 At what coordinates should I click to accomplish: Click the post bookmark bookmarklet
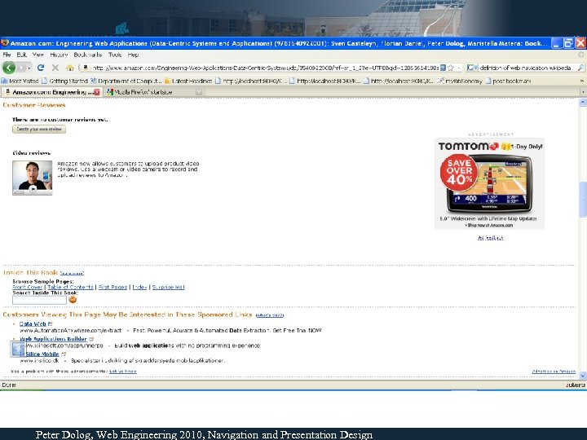[508, 81]
